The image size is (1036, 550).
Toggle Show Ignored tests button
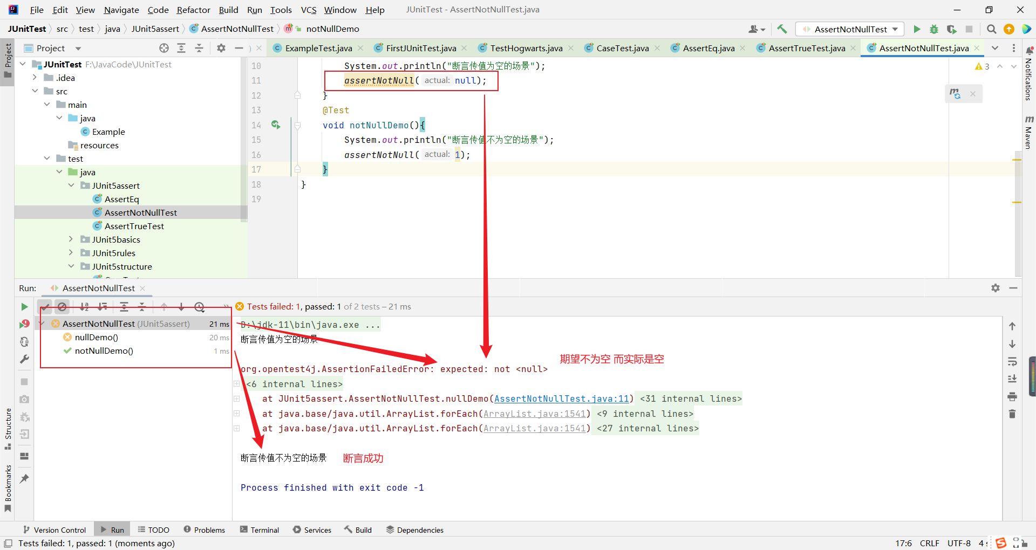(x=63, y=307)
